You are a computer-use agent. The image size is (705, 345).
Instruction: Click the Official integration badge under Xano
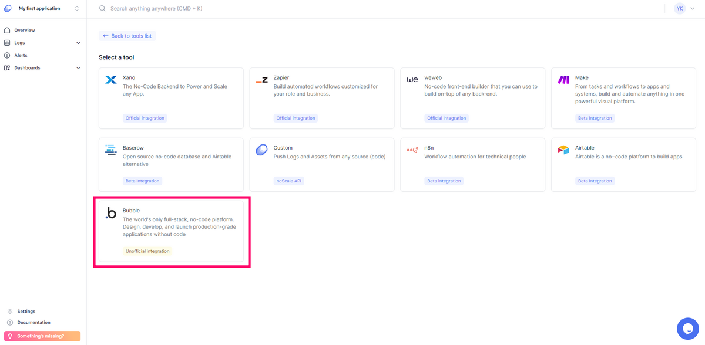point(145,118)
